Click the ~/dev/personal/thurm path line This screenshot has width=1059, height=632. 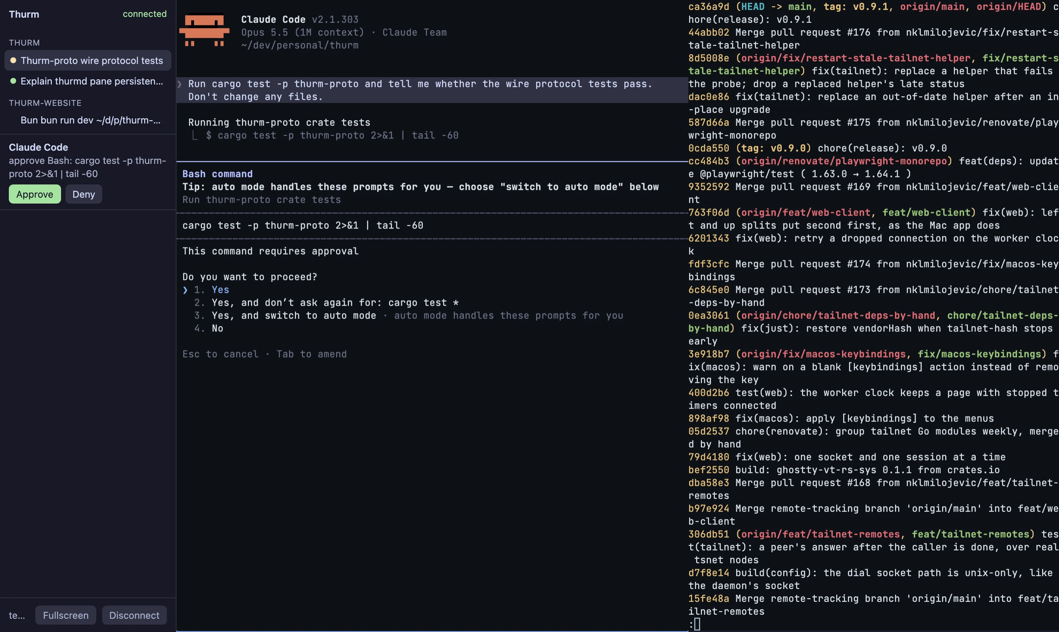300,45
